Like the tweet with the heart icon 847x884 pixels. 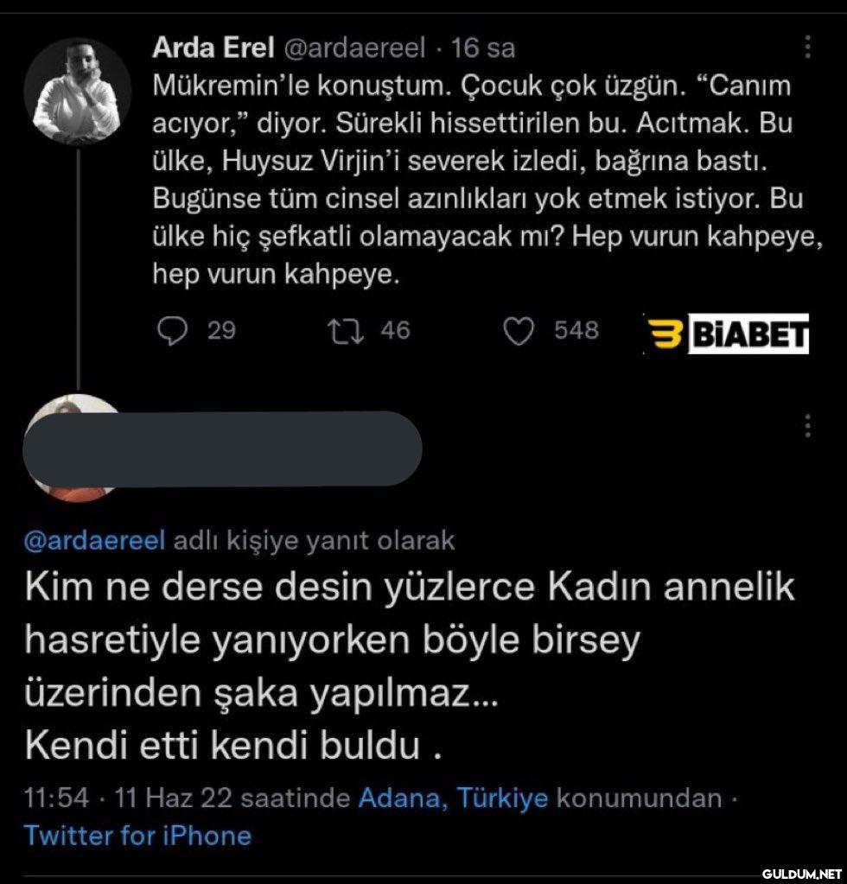coord(519,330)
